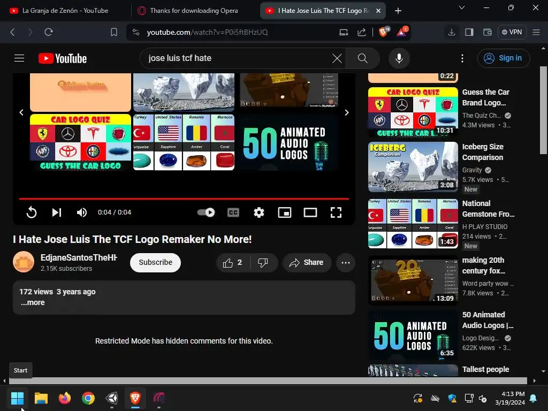
Task: Open more actions menu beside Share
Action: click(346, 262)
